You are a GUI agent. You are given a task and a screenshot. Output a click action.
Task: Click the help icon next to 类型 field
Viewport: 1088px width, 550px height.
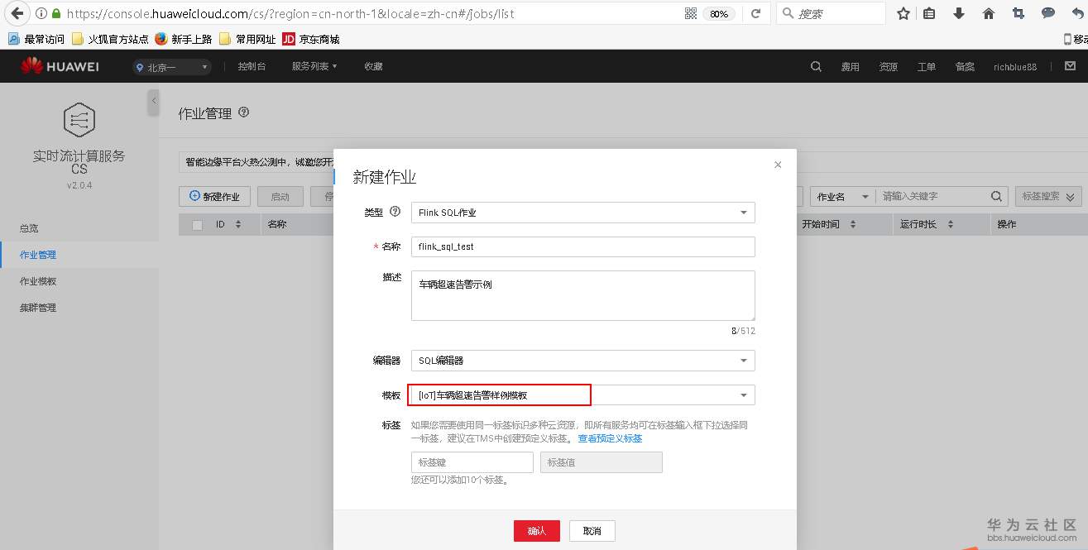coord(395,212)
